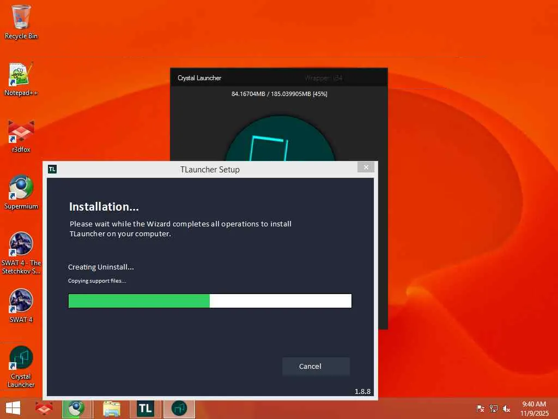Screen dimensions: 558x419
Task: Click the Installation... heading
Action: click(104, 207)
